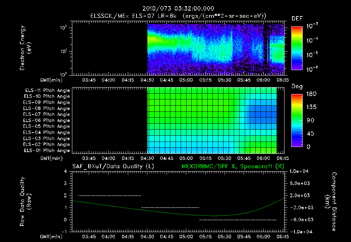Screen dimensions: 351x242
Task: Select the ELS-04 Pitch Angle row label
Action: (x=47, y=132)
